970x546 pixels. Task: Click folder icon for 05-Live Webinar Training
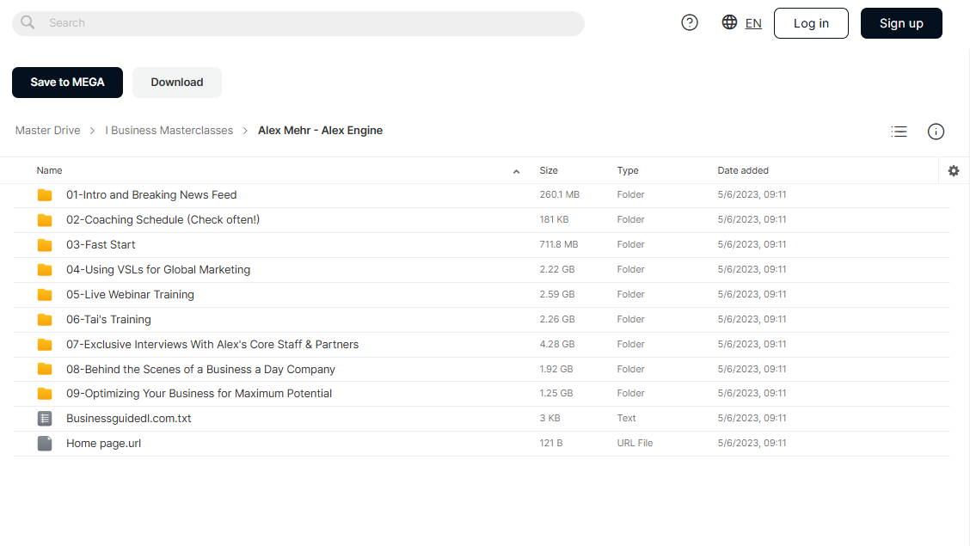[x=45, y=295]
